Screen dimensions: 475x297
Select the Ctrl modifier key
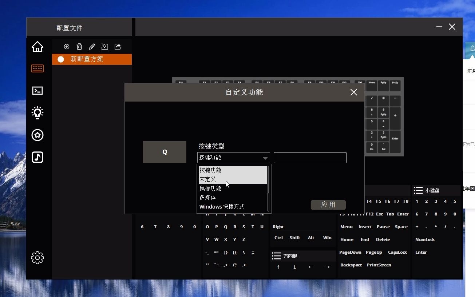pos(278,238)
